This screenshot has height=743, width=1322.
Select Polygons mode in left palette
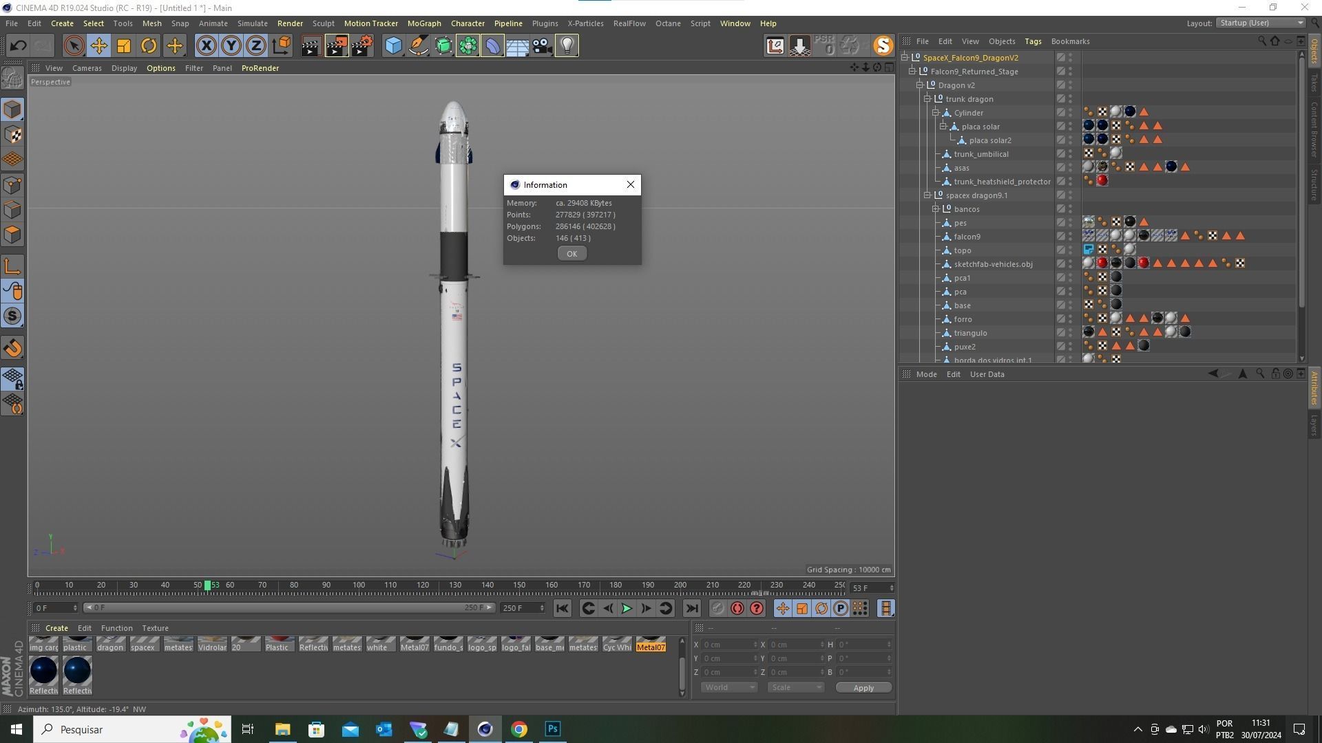12,235
